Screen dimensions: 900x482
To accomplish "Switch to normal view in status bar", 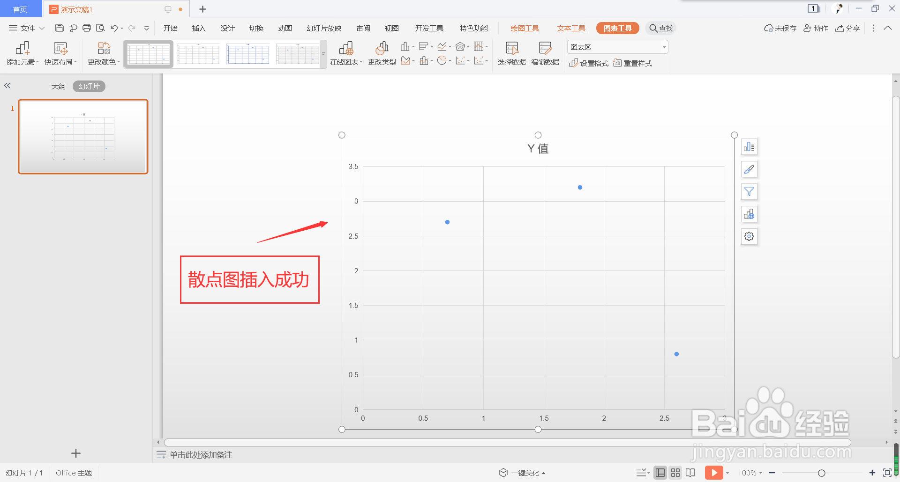I will [x=660, y=473].
